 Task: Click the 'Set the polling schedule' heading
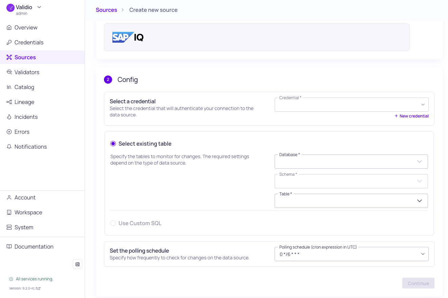pos(139,251)
